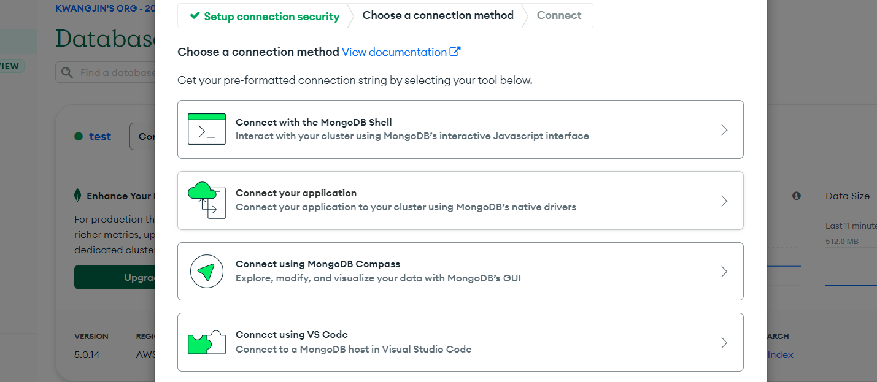Expand the MongoDB Compass option chevron

point(724,272)
